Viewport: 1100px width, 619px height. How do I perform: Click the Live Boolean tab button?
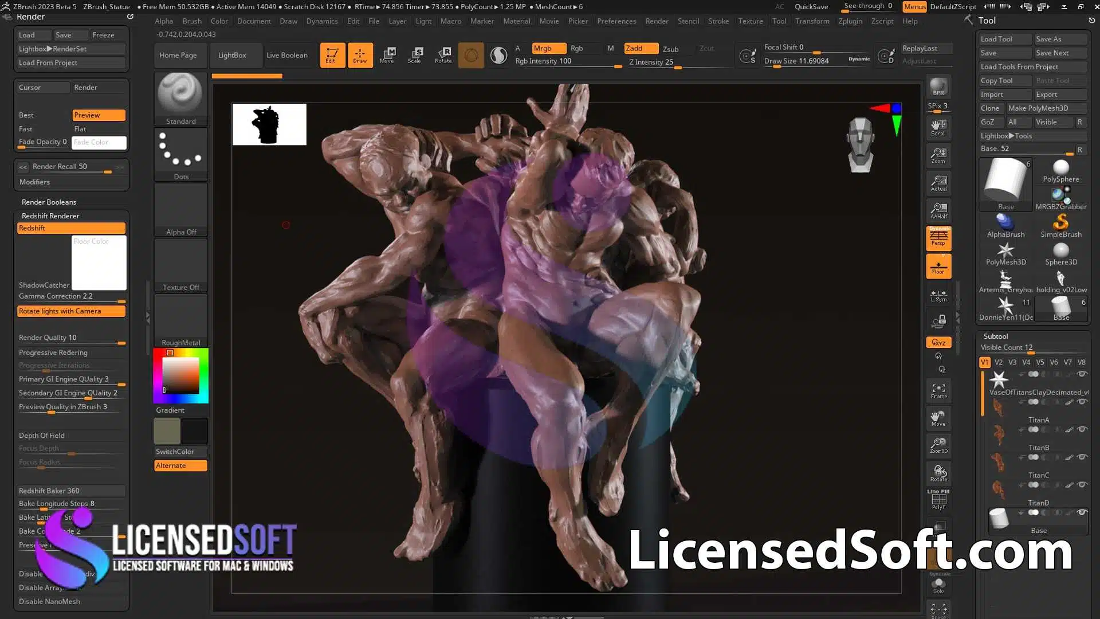286,54
